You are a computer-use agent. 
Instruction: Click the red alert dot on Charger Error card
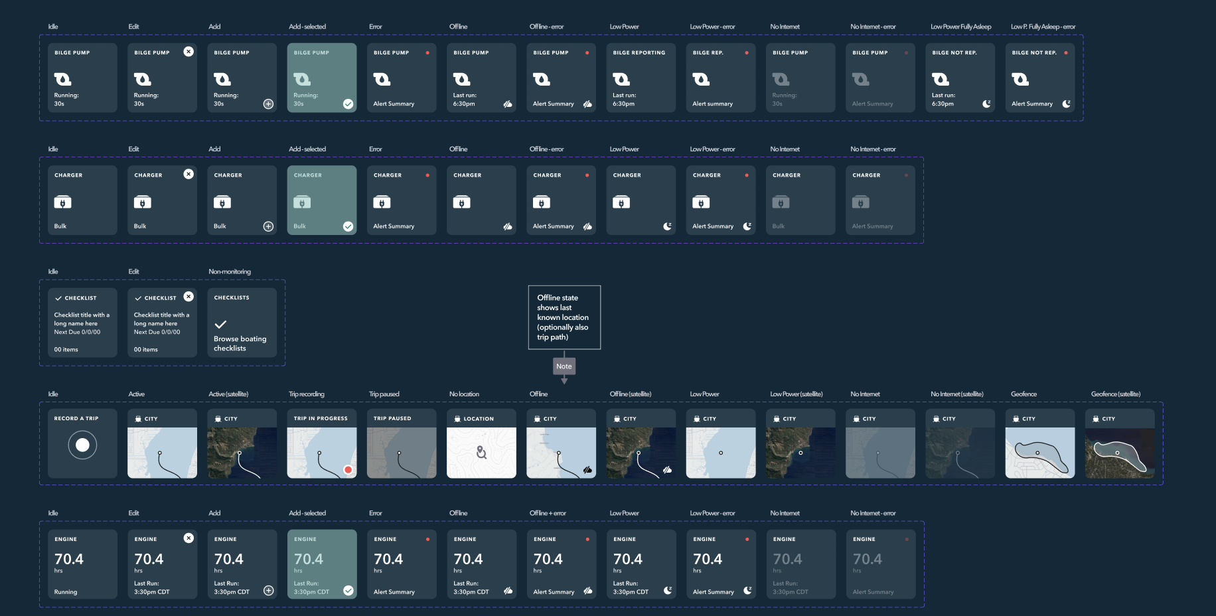(427, 175)
